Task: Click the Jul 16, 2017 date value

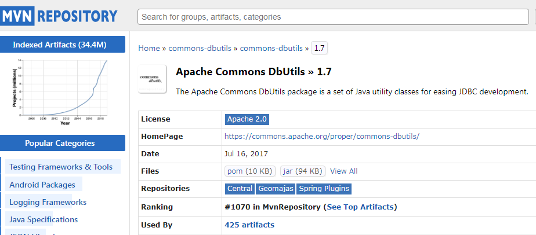Action: coord(246,154)
